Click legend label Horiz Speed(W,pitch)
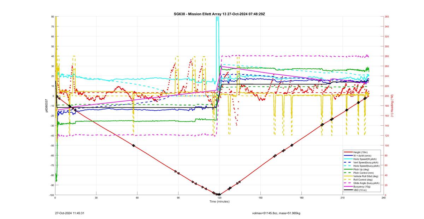This screenshot has height=219, width=424. click(365, 159)
